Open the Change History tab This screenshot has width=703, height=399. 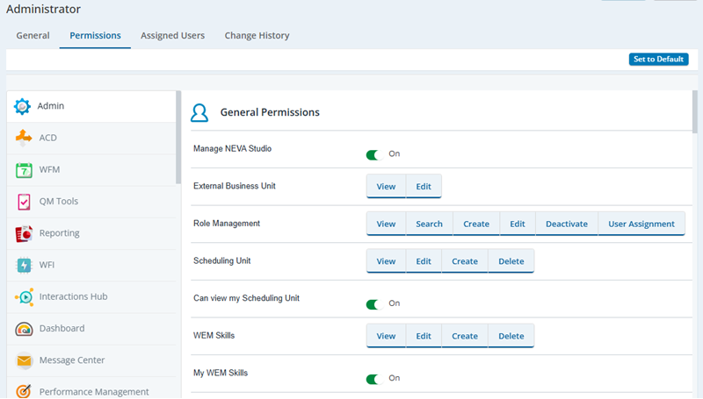click(257, 36)
